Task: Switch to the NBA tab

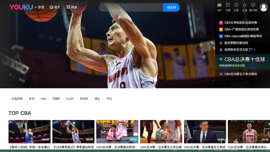Action: click(43, 99)
